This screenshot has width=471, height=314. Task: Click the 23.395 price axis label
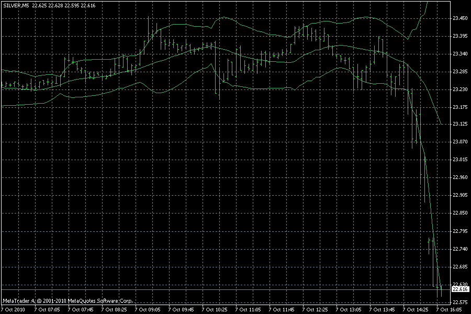[x=460, y=36]
